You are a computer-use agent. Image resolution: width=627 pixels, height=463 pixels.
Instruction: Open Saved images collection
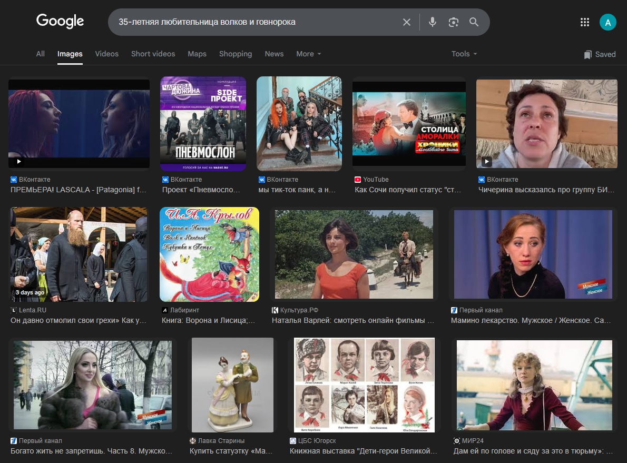pos(600,54)
